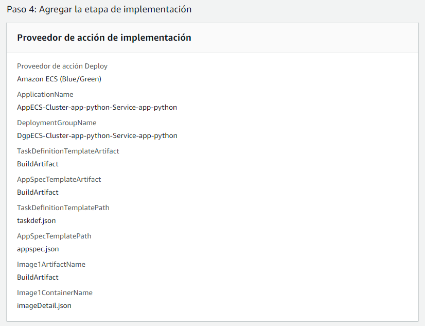
Task: Select the value 'AppECS-Cluster-app-python-Service-app-python'
Action: [97, 108]
